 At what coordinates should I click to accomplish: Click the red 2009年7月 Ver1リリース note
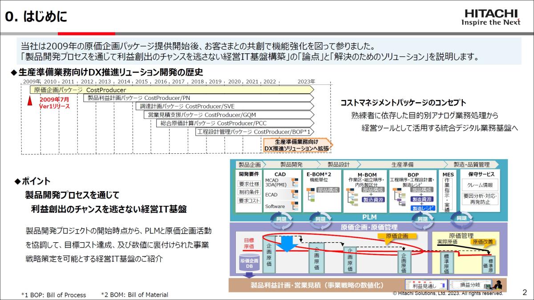[x=55, y=103]
